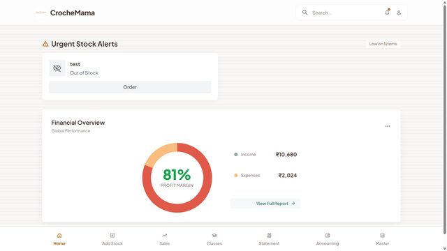The width and height of the screenshot is (447, 251).
Task: Click the Order button for test
Action: click(x=130, y=87)
